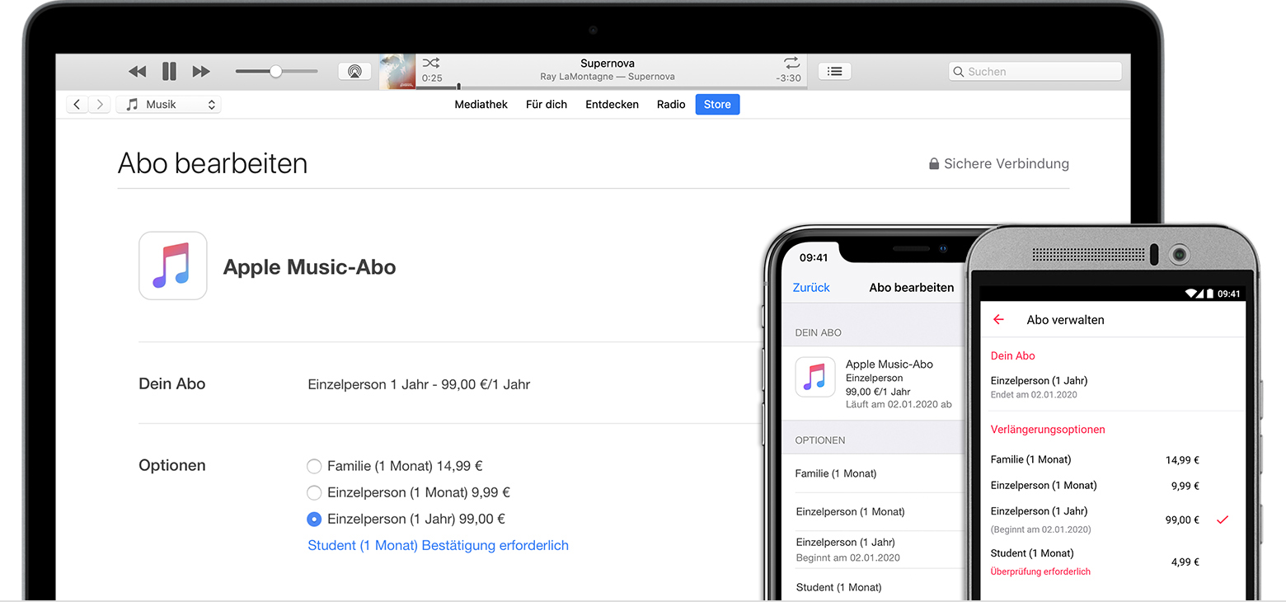Click the search magnifier icon

tap(959, 72)
